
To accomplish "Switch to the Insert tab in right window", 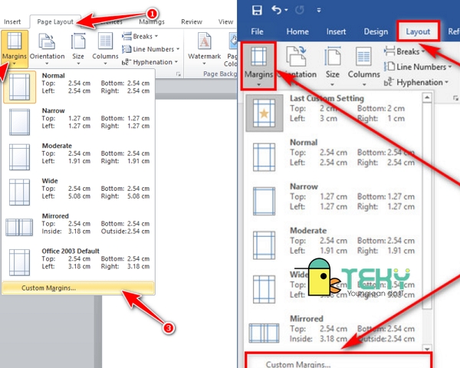I will pyautogui.click(x=336, y=31).
